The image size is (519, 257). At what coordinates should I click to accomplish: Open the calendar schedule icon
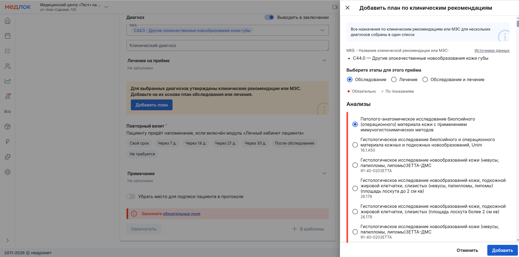(x=8, y=36)
